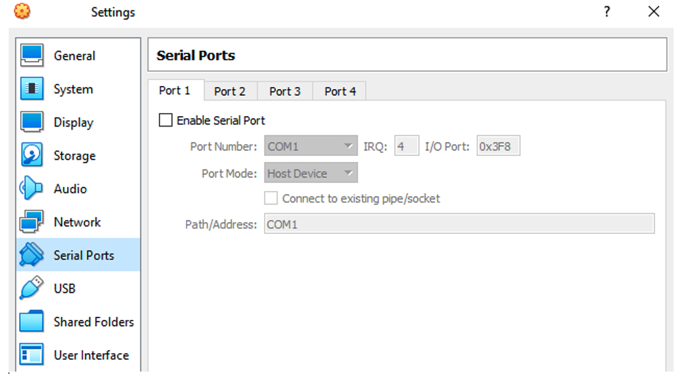Select the Network monitors icon
This screenshot has height=374, width=676.
point(31,221)
